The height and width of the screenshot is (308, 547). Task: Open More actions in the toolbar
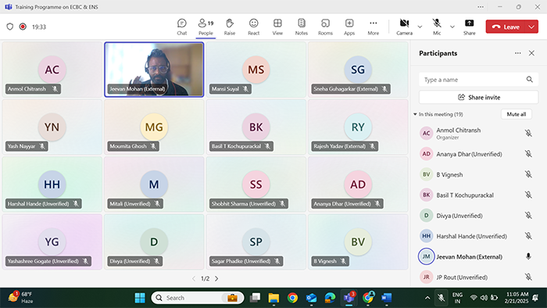pos(374,27)
